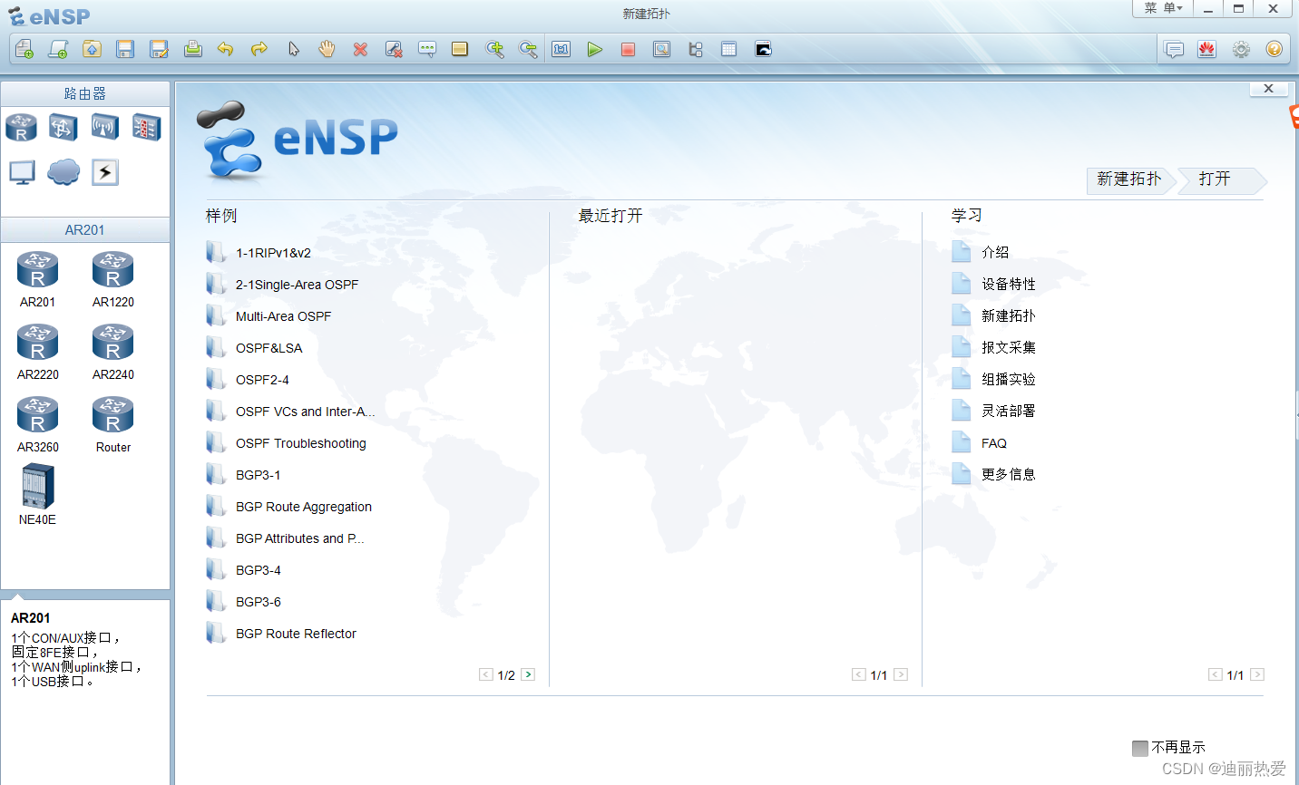The width and height of the screenshot is (1299, 785).
Task: Click the red stop devices icon
Action: [x=628, y=49]
